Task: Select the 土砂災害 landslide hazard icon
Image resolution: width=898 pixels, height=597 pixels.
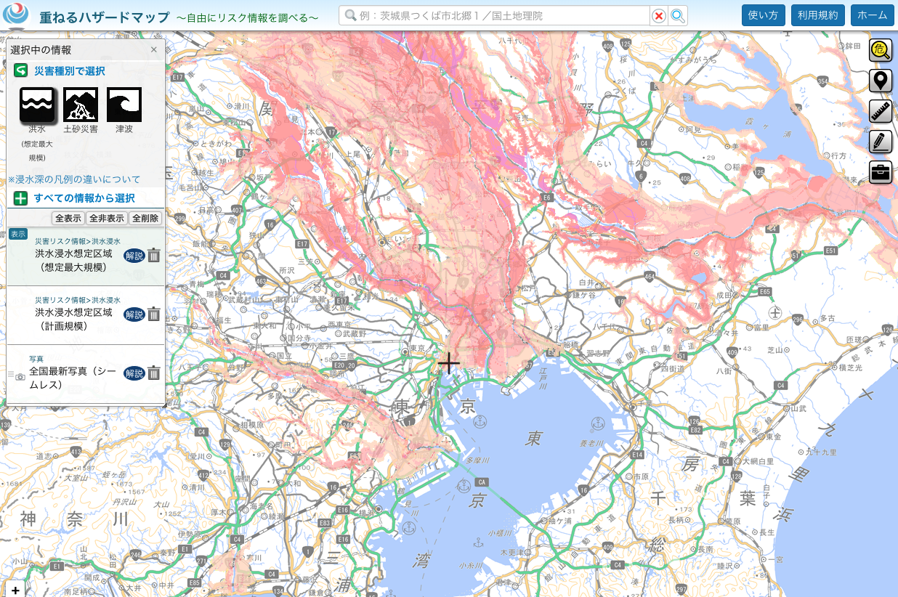Action: [x=81, y=105]
